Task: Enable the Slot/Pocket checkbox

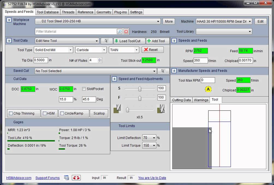Action: point(84,89)
